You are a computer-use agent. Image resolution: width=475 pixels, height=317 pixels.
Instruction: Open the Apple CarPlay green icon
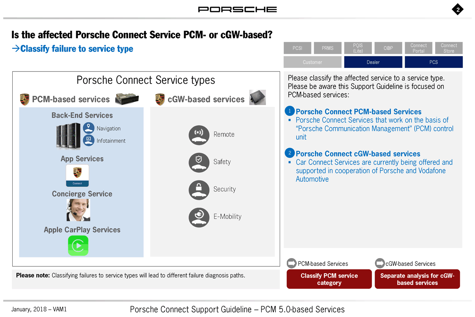pyautogui.click(x=78, y=246)
